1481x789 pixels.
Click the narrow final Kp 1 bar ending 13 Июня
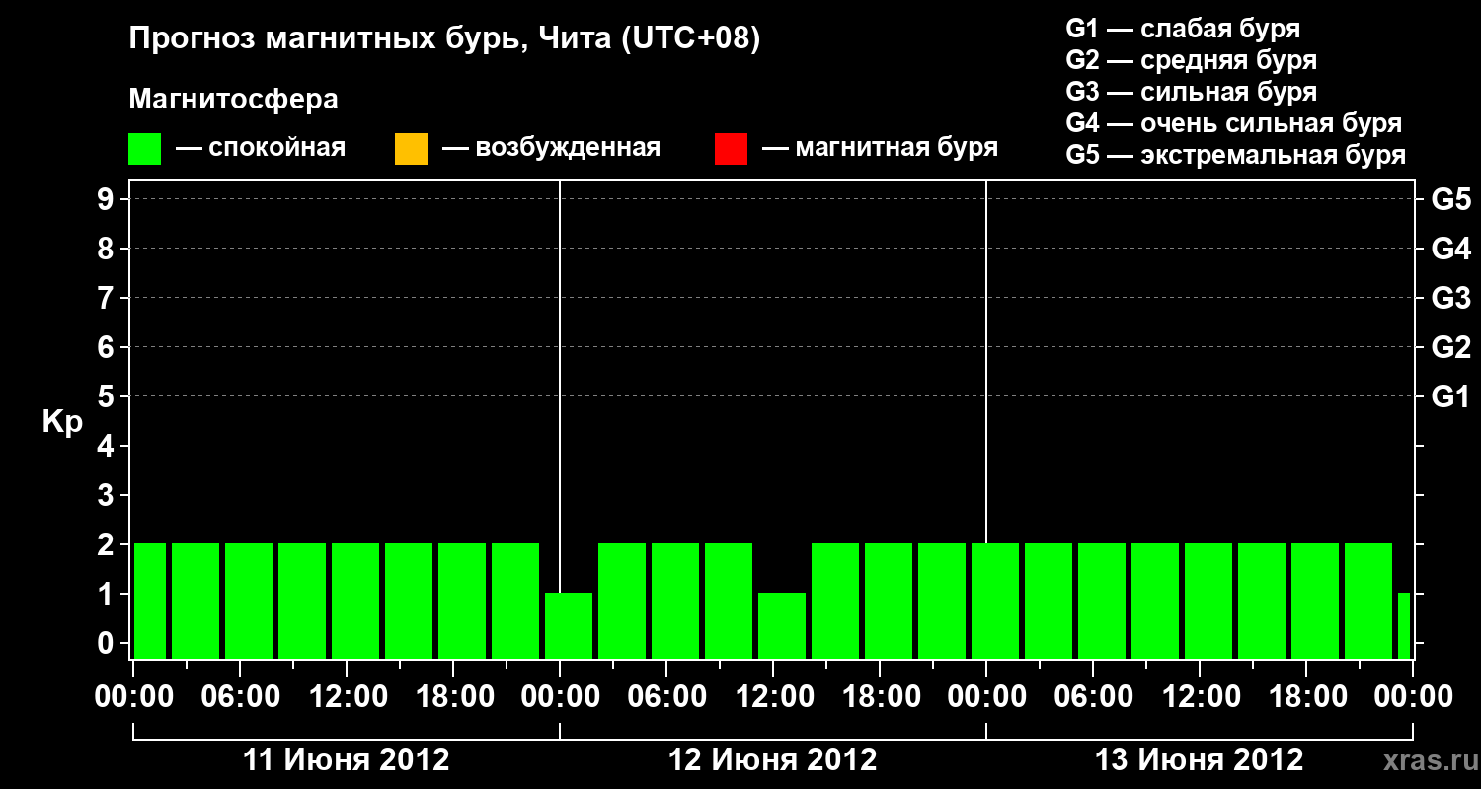1404,625
